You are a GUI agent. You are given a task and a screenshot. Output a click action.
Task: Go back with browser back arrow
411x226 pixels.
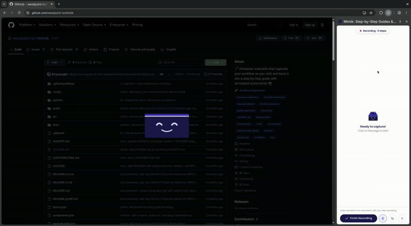[5, 13]
